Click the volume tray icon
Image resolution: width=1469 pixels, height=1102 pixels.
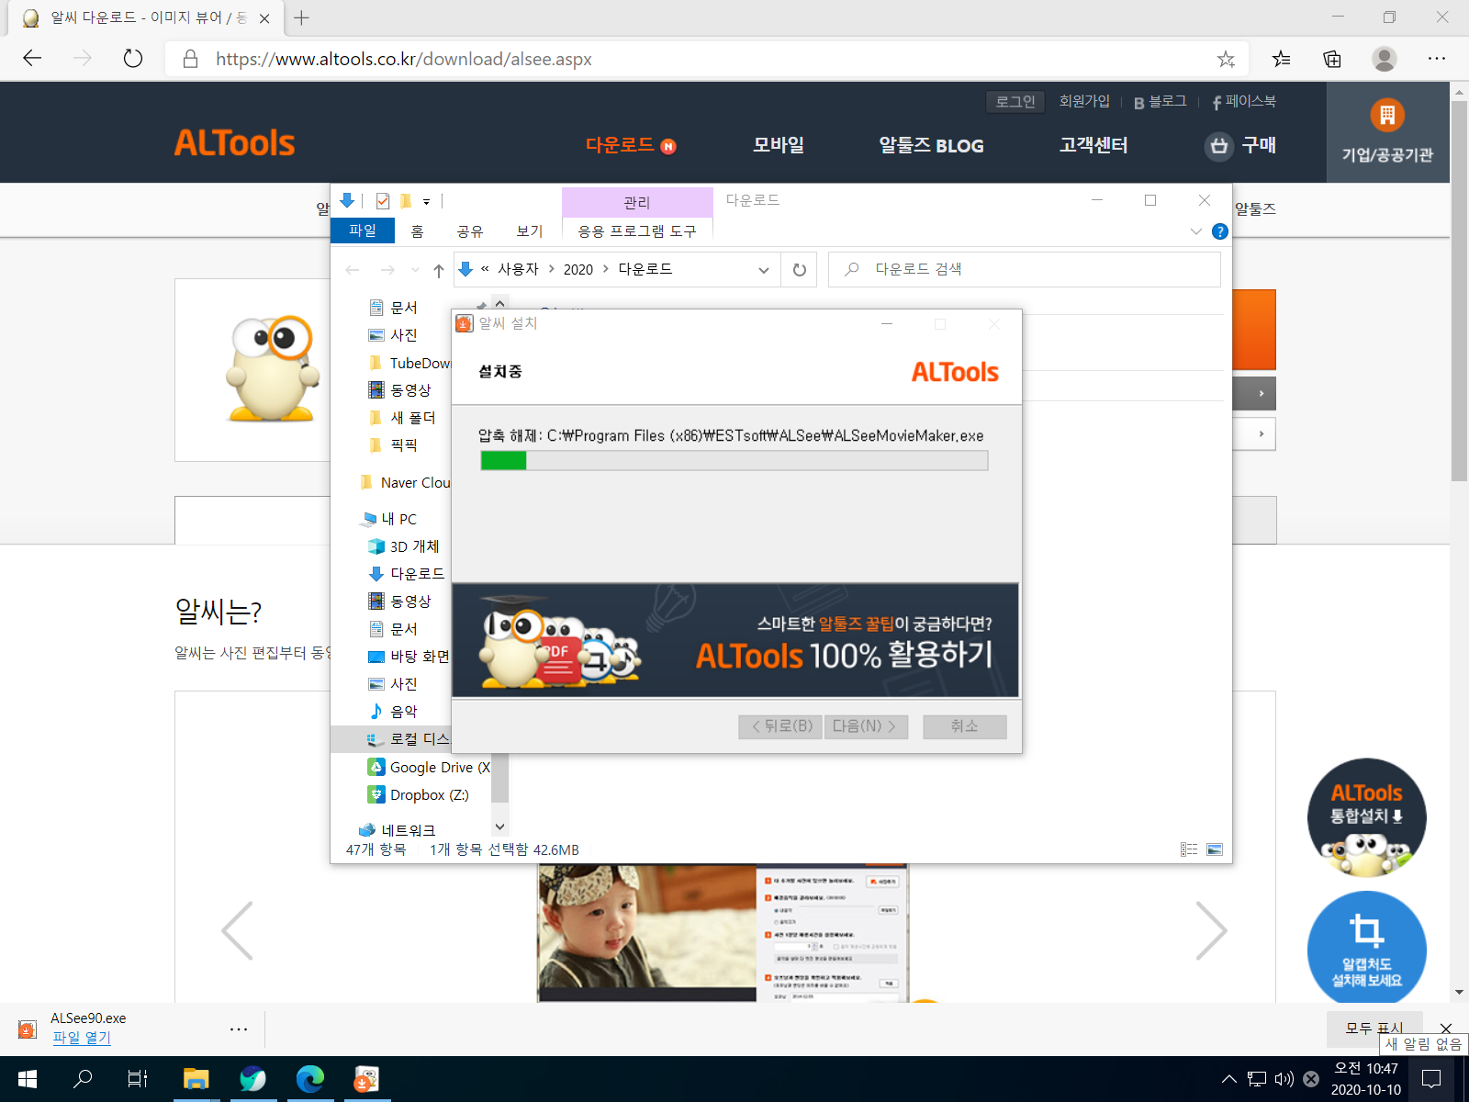(1284, 1079)
